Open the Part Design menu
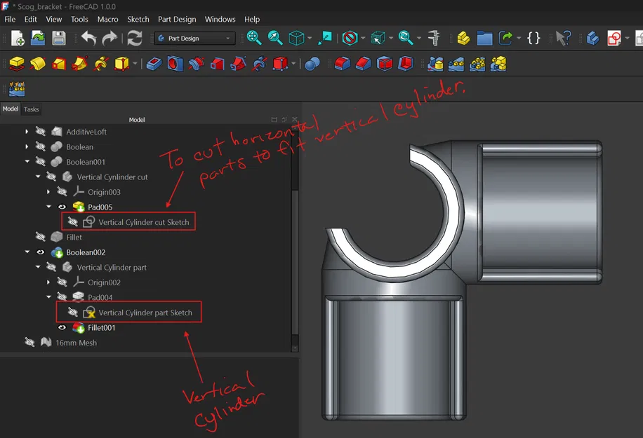The height and width of the screenshot is (438, 643). click(x=177, y=19)
